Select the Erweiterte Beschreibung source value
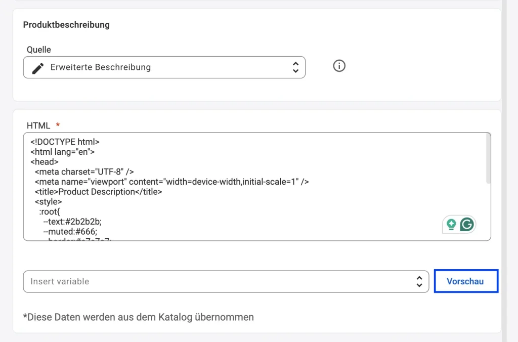The image size is (518, 342). 101,67
